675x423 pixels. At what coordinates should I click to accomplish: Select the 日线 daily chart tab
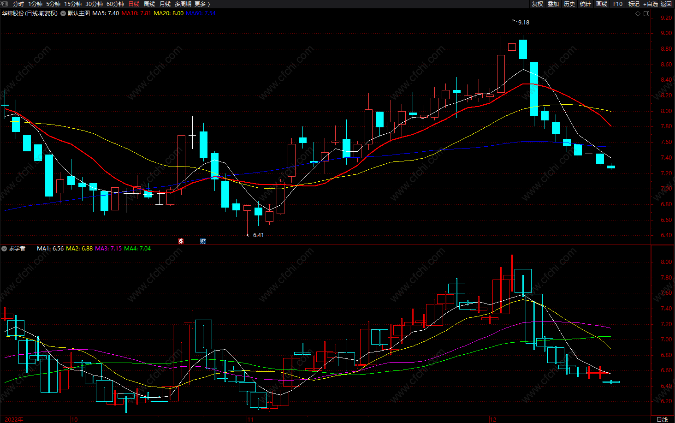point(134,4)
